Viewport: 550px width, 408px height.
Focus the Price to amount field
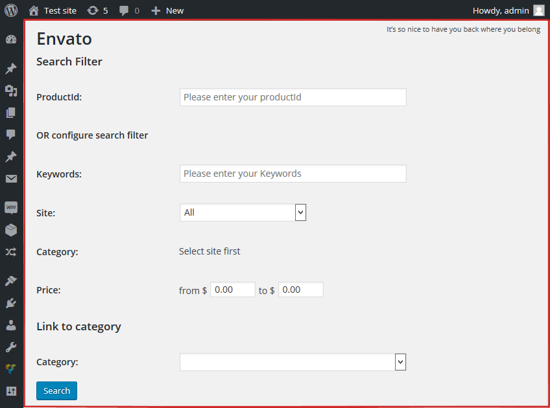(x=300, y=289)
